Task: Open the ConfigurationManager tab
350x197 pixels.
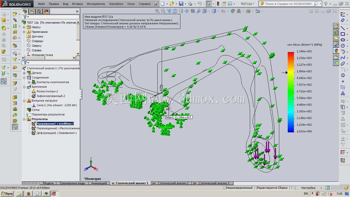Action: coord(39,12)
